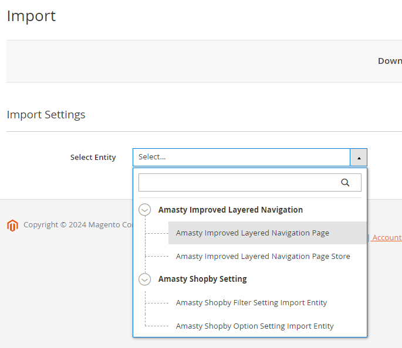Choose Amasty Improved Layered Navigation Page Store
The height and width of the screenshot is (348, 402).
click(267, 256)
